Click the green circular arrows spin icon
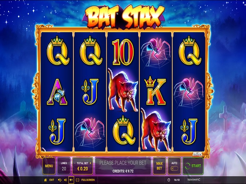The width and height of the screenshot is (246, 184). [187, 166]
